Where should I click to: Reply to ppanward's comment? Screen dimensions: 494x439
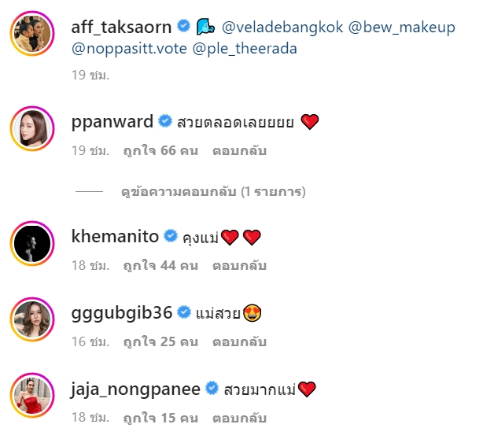pos(239,150)
